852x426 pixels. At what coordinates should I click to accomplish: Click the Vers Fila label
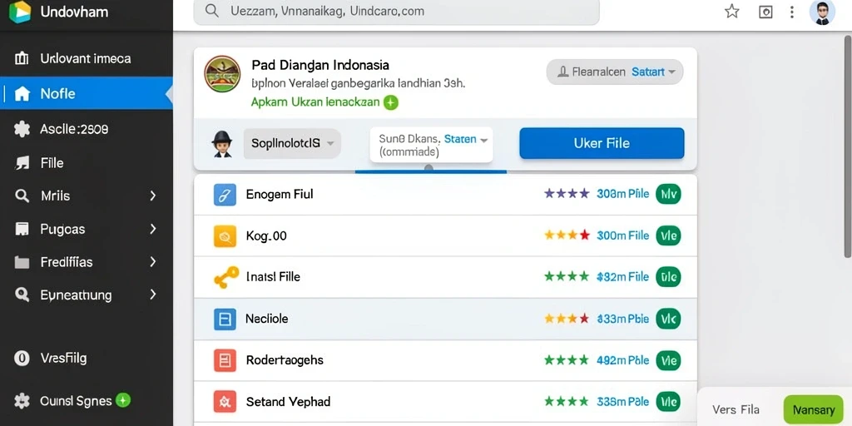[x=736, y=410]
